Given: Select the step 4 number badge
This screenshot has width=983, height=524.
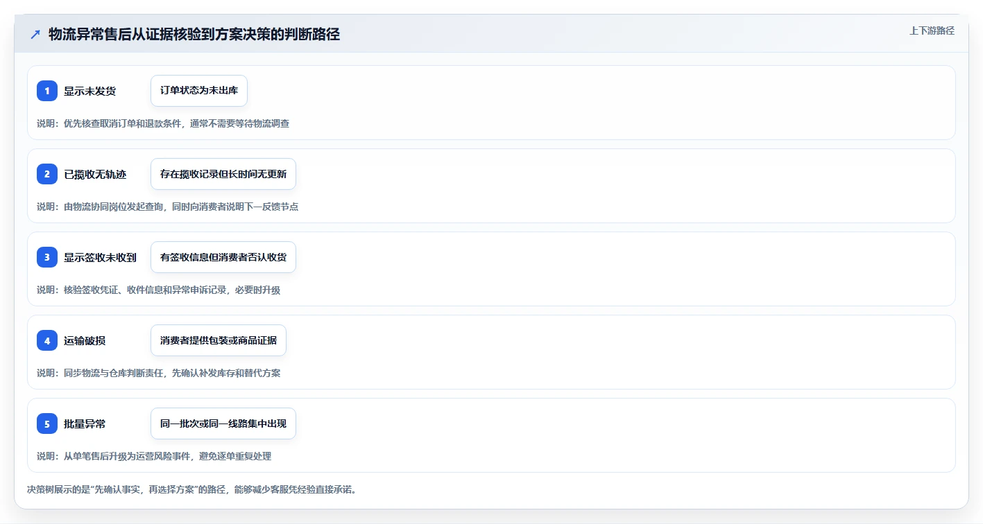Looking at the screenshot, I should (x=47, y=340).
